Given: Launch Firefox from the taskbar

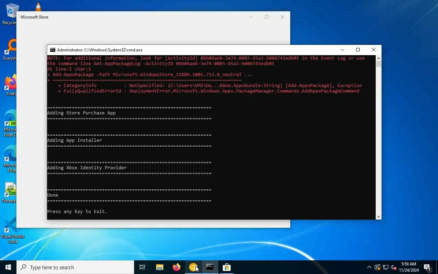Looking at the screenshot, I should coord(176,267).
